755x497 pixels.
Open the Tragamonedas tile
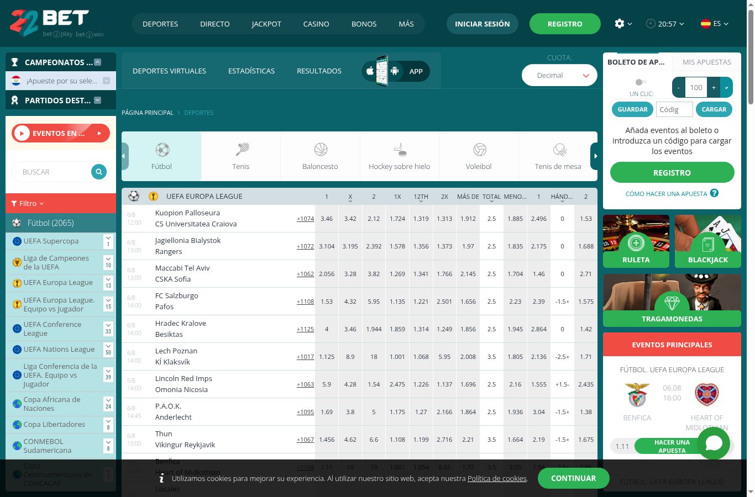click(672, 300)
